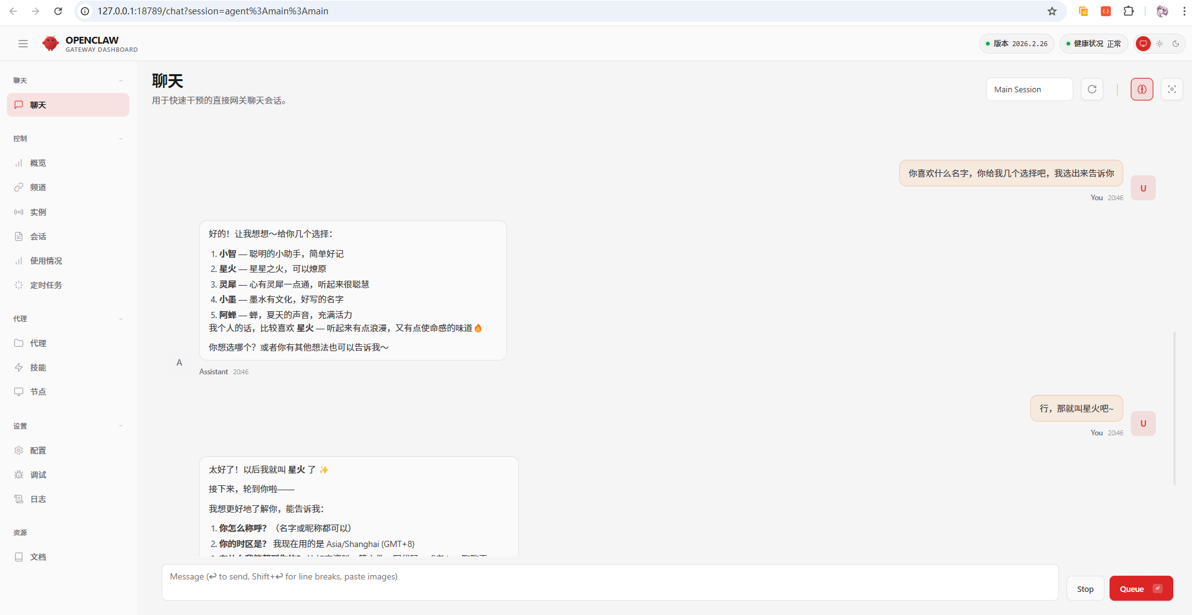
Task: Click the Stop button
Action: pos(1085,588)
